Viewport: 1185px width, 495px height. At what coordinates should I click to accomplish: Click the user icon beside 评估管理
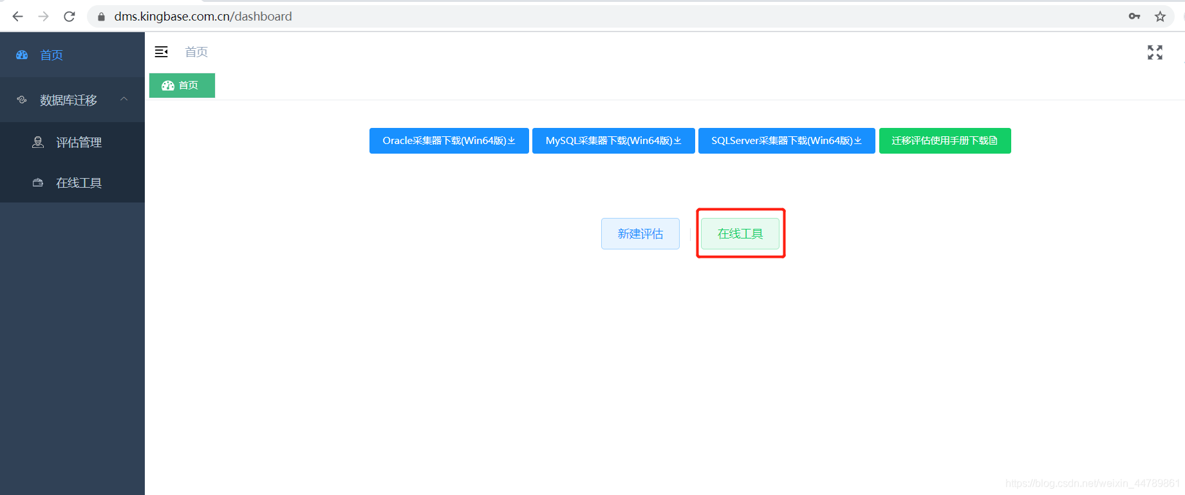point(38,142)
